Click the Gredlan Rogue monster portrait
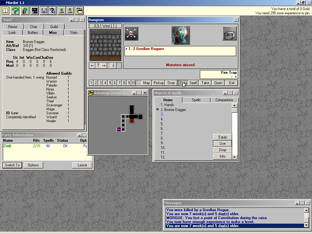The height and width of the screenshot is (234, 312). tap(181, 35)
